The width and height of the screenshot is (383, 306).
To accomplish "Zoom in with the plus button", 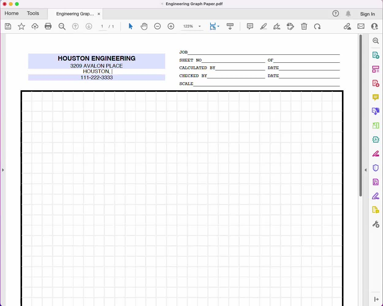I will (x=171, y=26).
